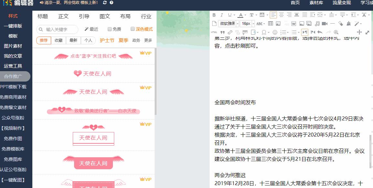This screenshot has width=373, height=188.
Task: Switch to the 布局 tab
Action: [x=126, y=16]
